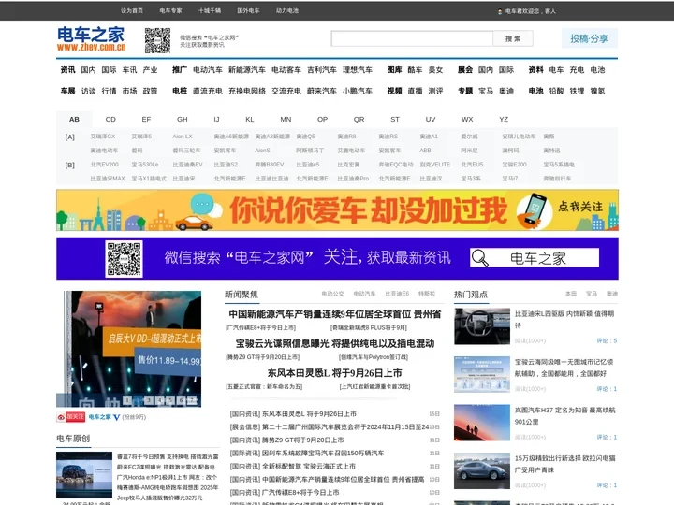The width and height of the screenshot is (674, 505).
Task: Click the blue WeChat search banner
Action: (337, 258)
